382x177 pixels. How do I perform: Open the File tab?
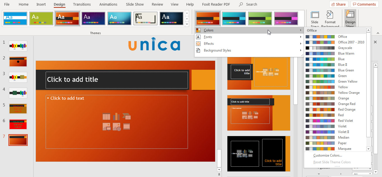[x=7, y=4]
